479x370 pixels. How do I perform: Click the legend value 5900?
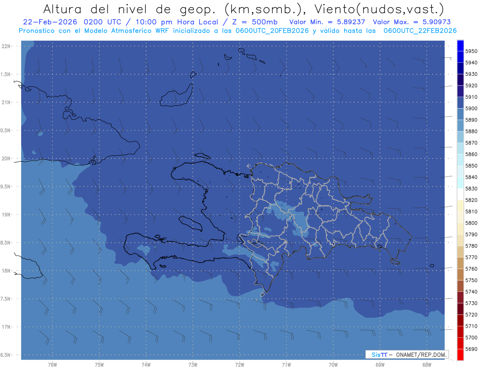471,108
